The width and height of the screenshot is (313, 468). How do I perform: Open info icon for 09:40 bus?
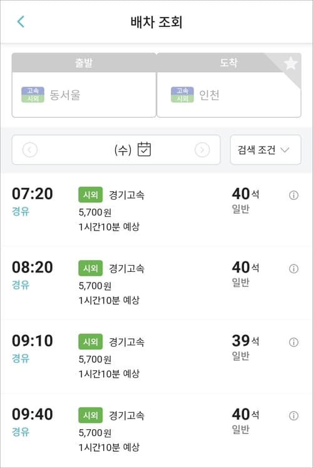click(x=294, y=415)
